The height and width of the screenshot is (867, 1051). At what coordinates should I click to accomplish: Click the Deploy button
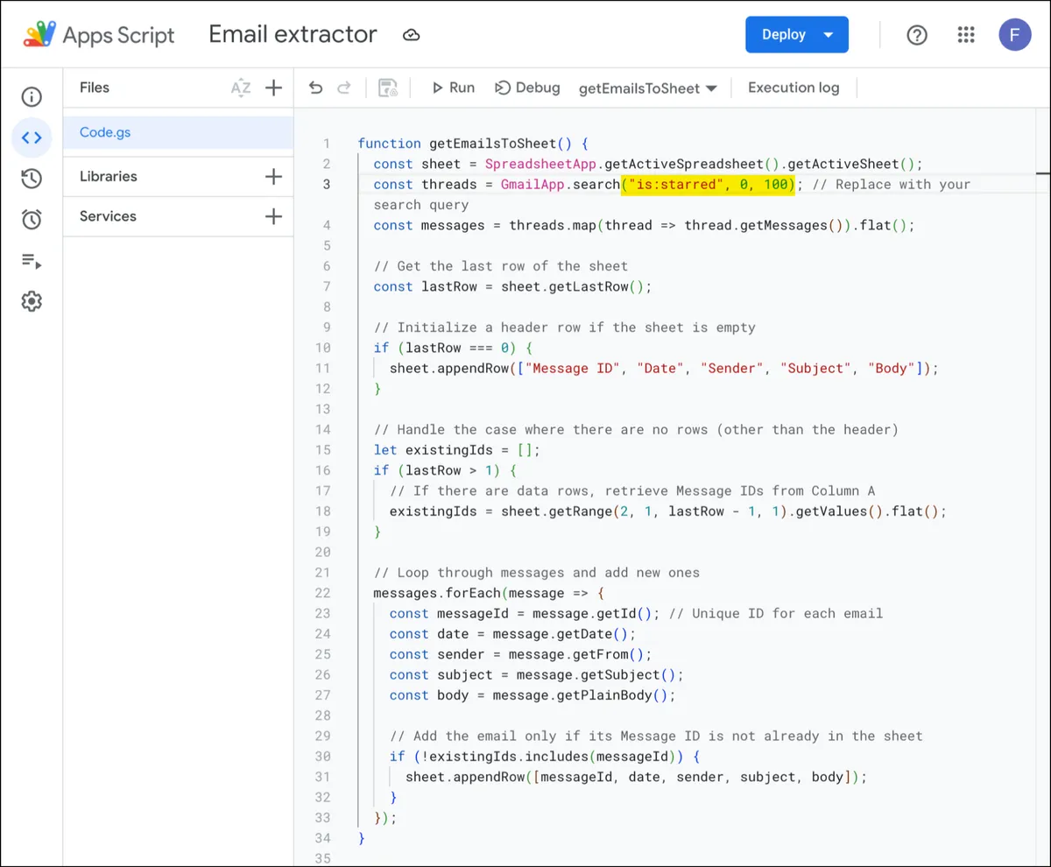coord(797,35)
